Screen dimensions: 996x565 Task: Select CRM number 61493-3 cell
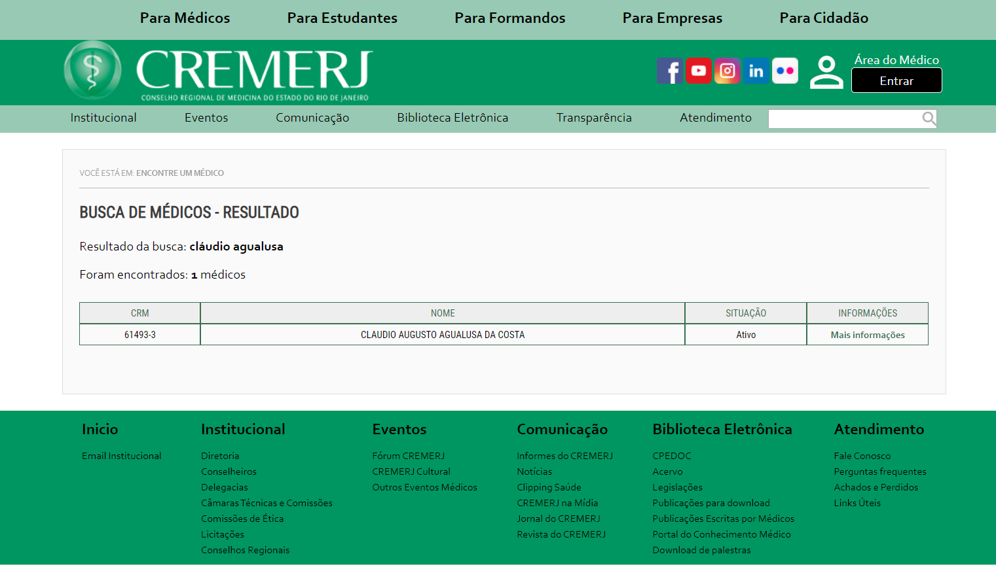coord(140,335)
